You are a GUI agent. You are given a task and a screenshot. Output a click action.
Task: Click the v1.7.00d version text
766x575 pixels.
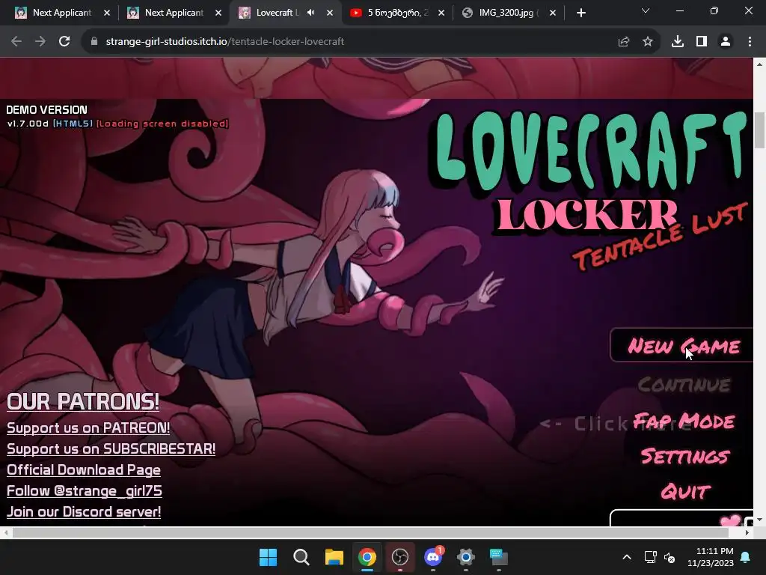pos(28,124)
